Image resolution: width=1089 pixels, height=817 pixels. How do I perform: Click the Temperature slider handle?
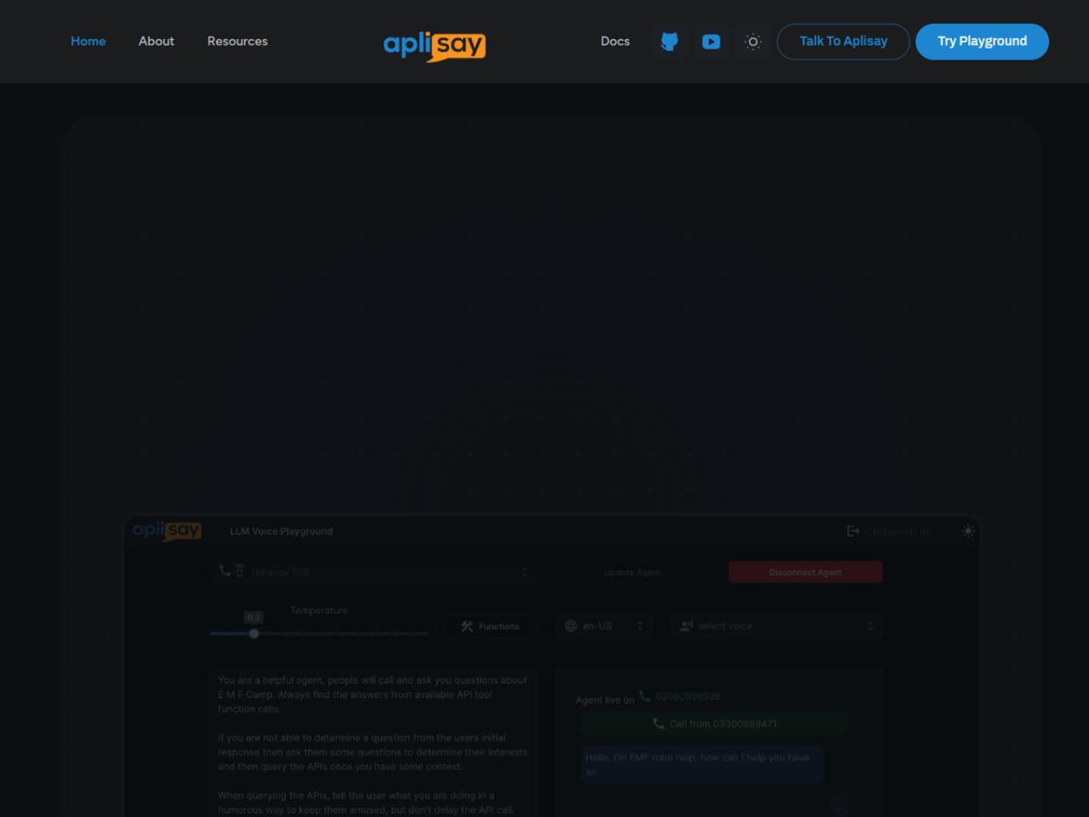254,633
